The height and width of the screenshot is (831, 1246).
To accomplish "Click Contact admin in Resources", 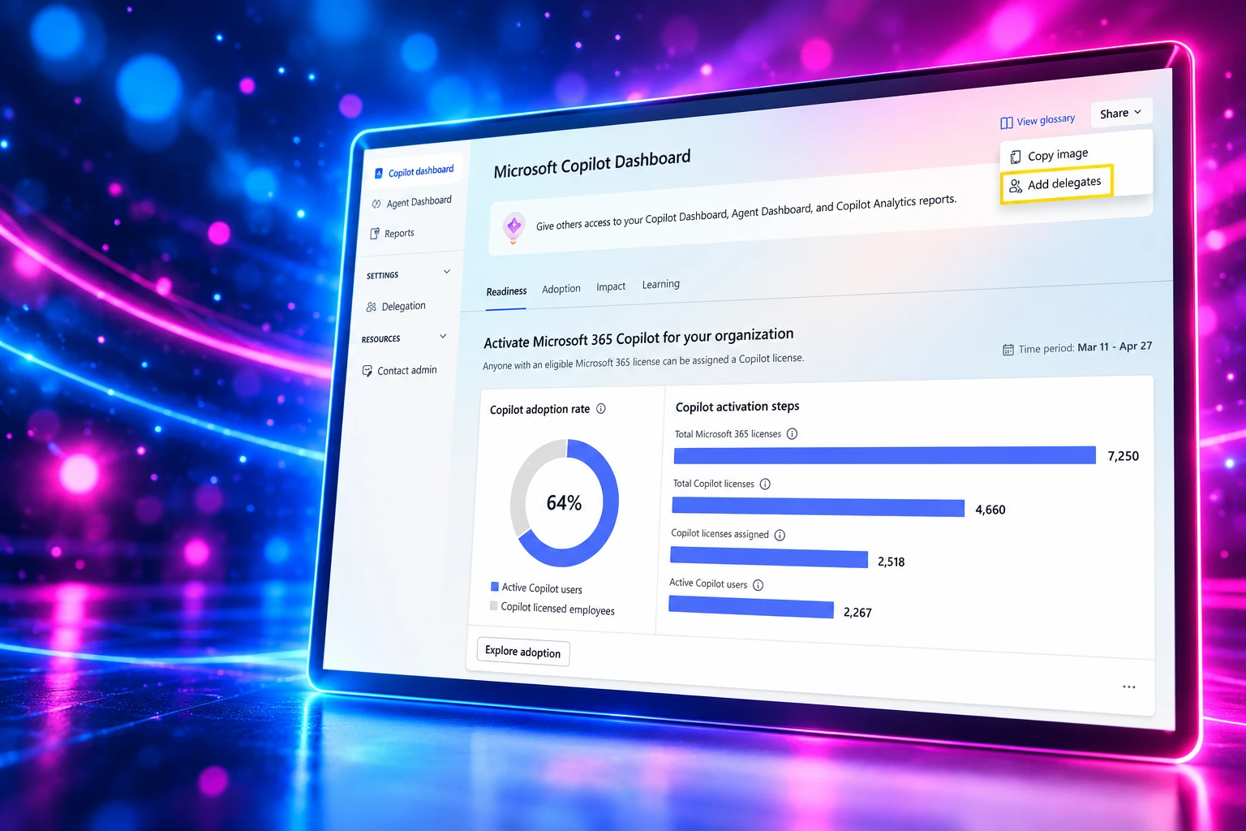I will (399, 371).
